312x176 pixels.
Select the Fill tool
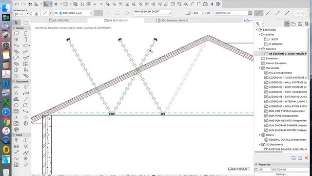tap(16, 99)
